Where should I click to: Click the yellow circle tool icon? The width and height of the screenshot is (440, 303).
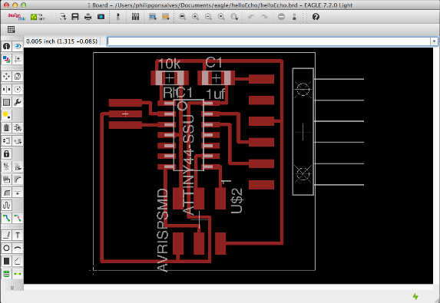[6, 115]
